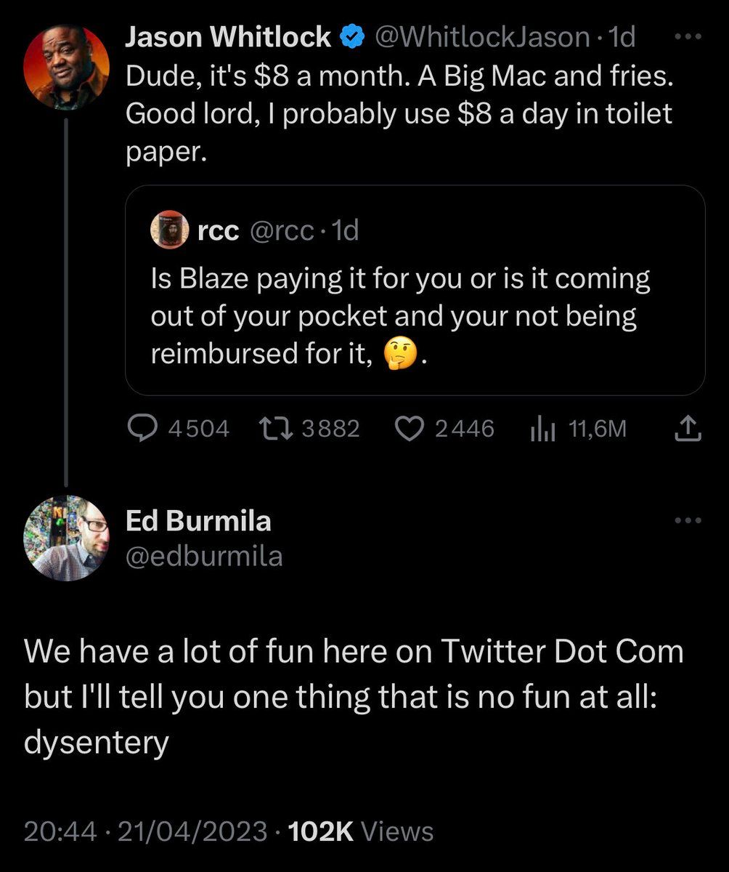Click the Ed Burmila display name
This screenshot has height=872, width=729.
[x=198, y=520]
